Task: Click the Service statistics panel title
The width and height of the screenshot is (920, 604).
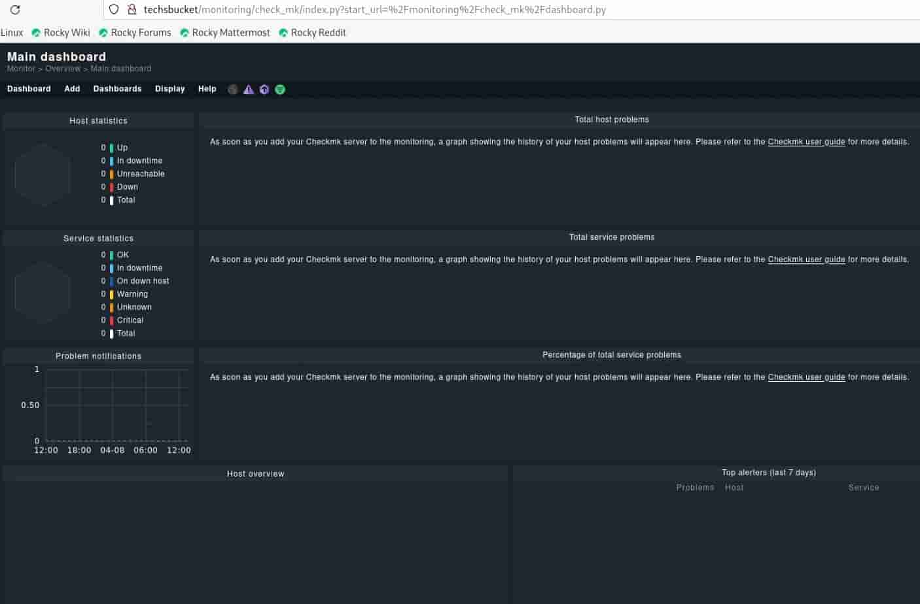Action: [98, 239]
